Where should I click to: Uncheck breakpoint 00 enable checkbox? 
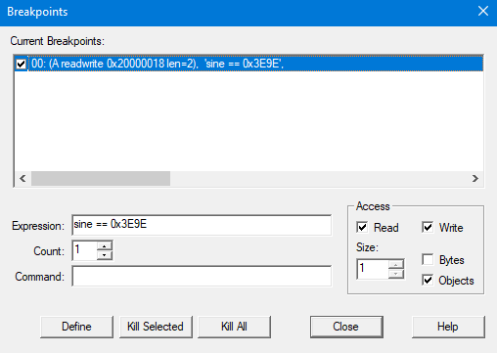coord(22,64)
